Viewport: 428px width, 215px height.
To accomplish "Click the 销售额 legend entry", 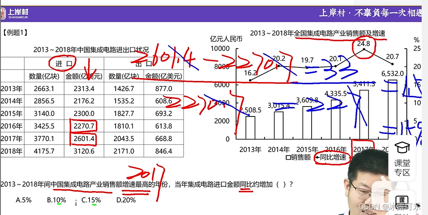I will 298,157.
